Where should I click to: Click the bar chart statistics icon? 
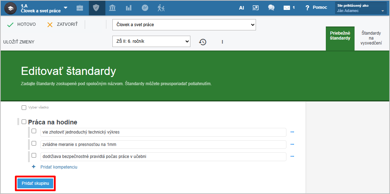pyautogui.click(x=129, y=8)
